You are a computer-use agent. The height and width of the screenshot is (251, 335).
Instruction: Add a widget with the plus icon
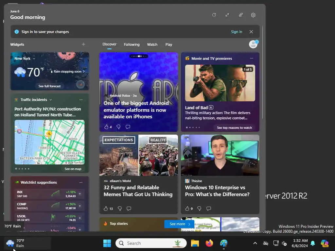point(83,44)
